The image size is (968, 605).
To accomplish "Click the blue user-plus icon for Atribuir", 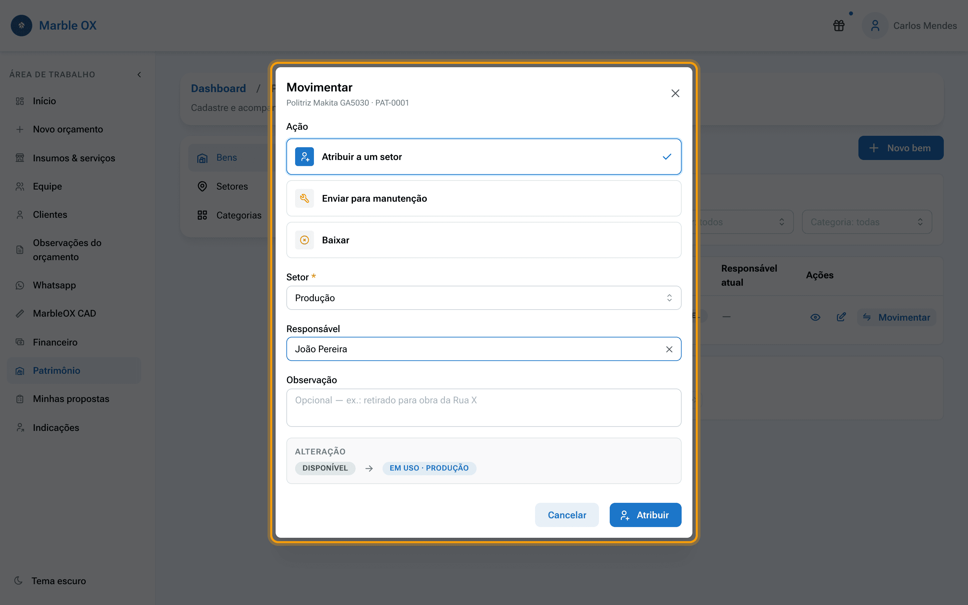I will (x=305, y=157).
